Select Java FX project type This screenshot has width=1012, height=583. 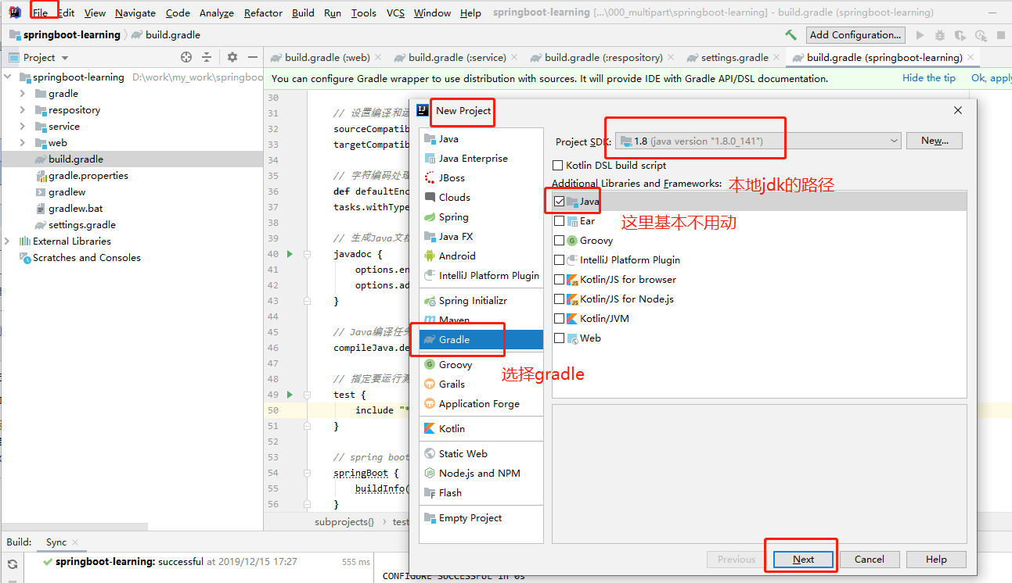pyautogui.click(x=481, y=236)
